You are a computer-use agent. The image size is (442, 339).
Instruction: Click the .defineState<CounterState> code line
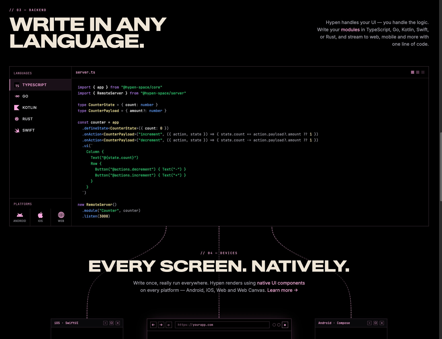pos(125,128)
